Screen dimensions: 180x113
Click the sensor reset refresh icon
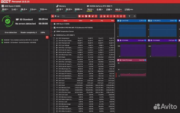[x=135, y=16]
